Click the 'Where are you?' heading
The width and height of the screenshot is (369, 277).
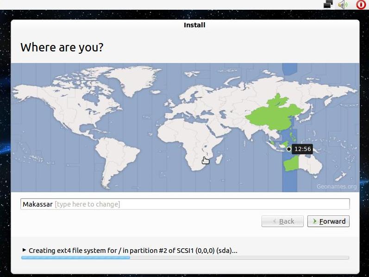click(62, 47)
